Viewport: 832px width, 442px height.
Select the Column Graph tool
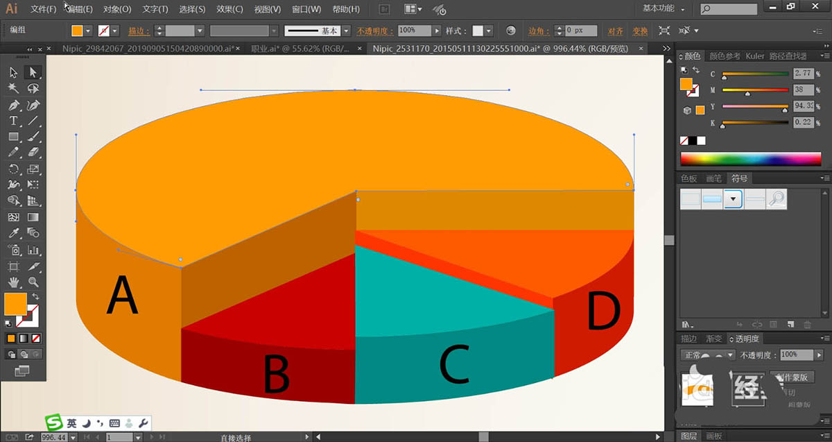[33, 250]
